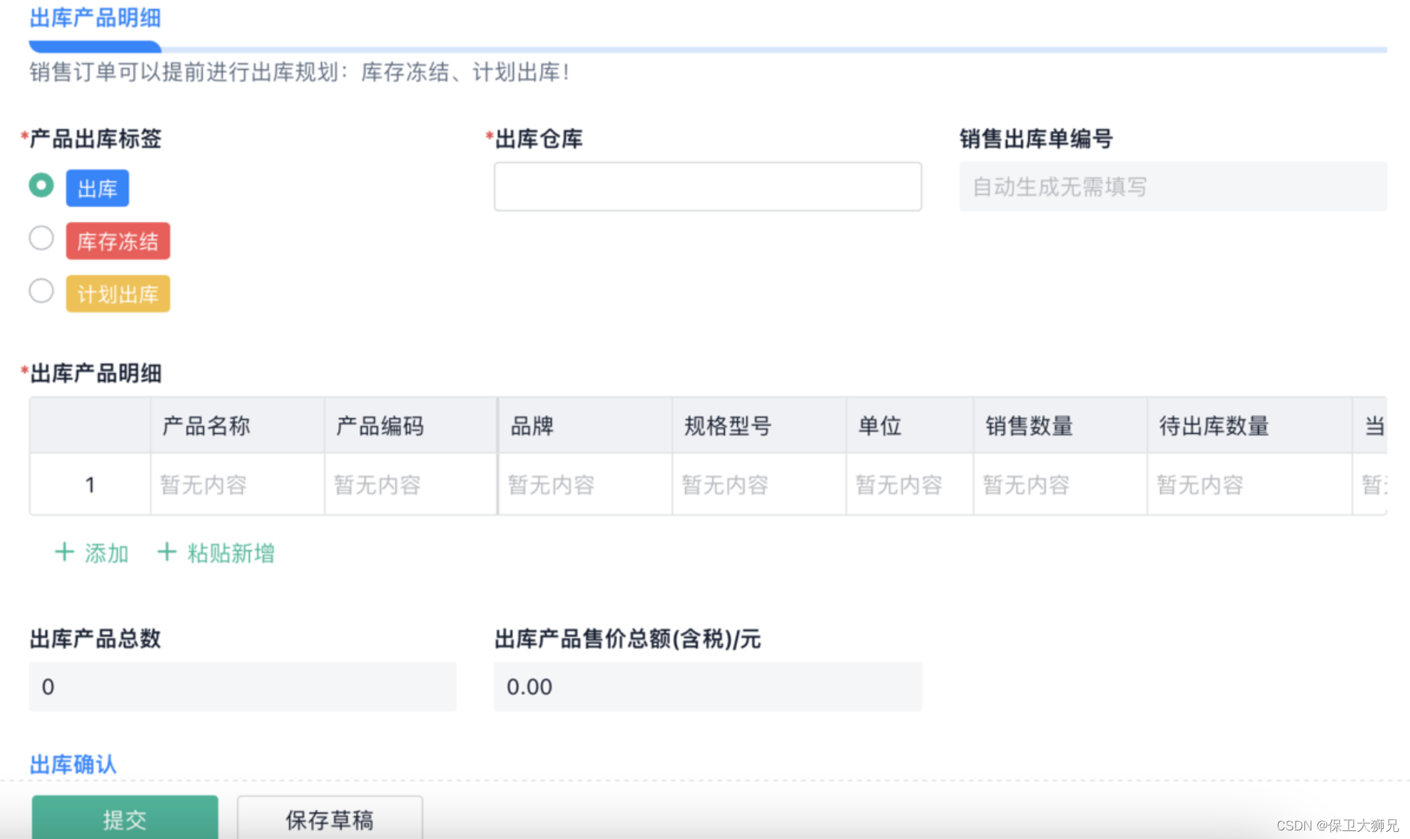Screen dimensions: 1410x839
Task: Select the 库存冻结 radio option
Action: tap(41, 238)
